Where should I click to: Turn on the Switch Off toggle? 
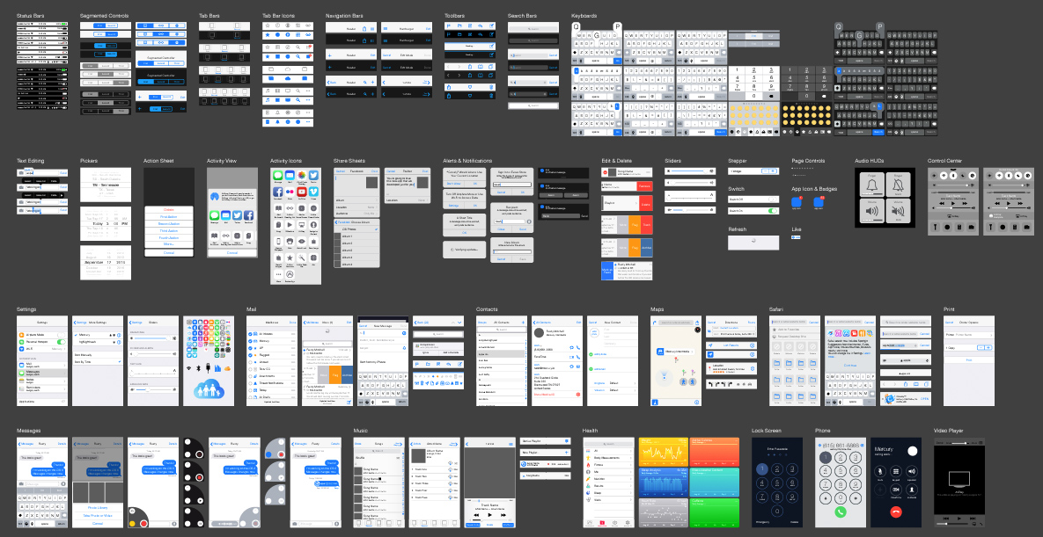click(773, 199)
